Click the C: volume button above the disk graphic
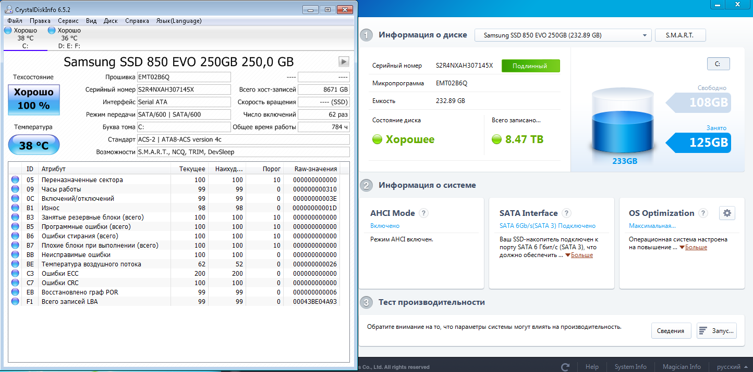Image resolution: width=753 pixels, height=372 pixels. coord(718,63)
